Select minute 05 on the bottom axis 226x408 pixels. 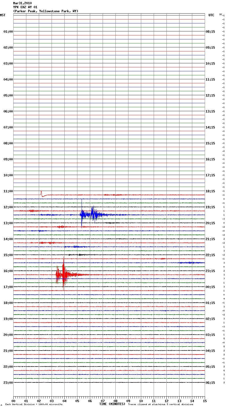tap(77, 401)
